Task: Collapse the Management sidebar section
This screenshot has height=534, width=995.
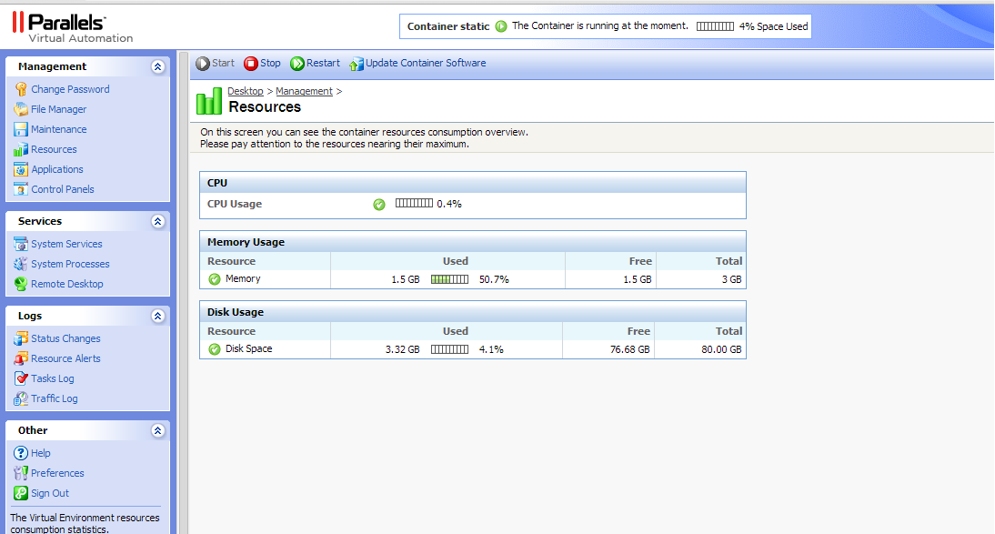Action: [158, 66]
